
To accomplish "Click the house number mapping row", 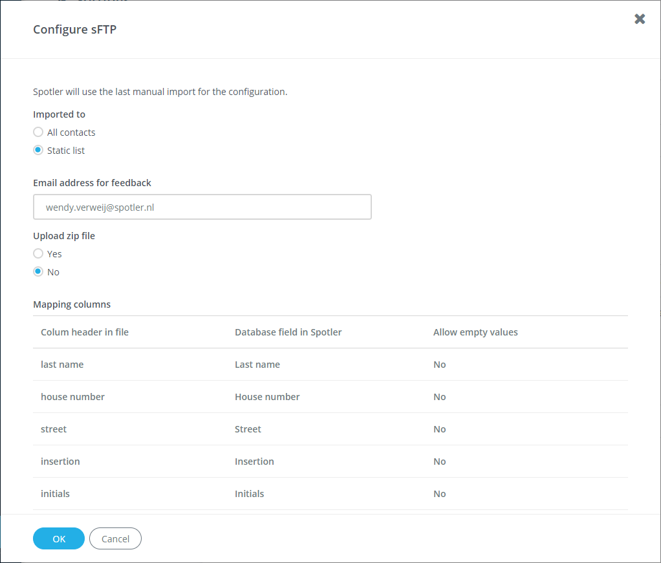I will click(x=72, y=396).
